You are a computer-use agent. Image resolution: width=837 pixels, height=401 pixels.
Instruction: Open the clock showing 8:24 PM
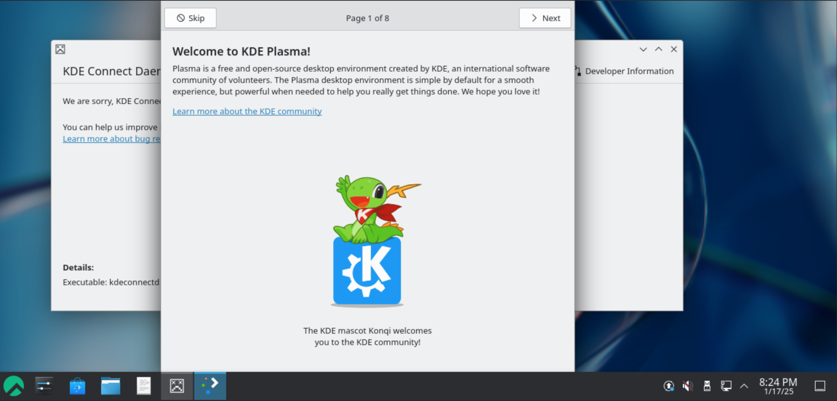pos(778,385)
